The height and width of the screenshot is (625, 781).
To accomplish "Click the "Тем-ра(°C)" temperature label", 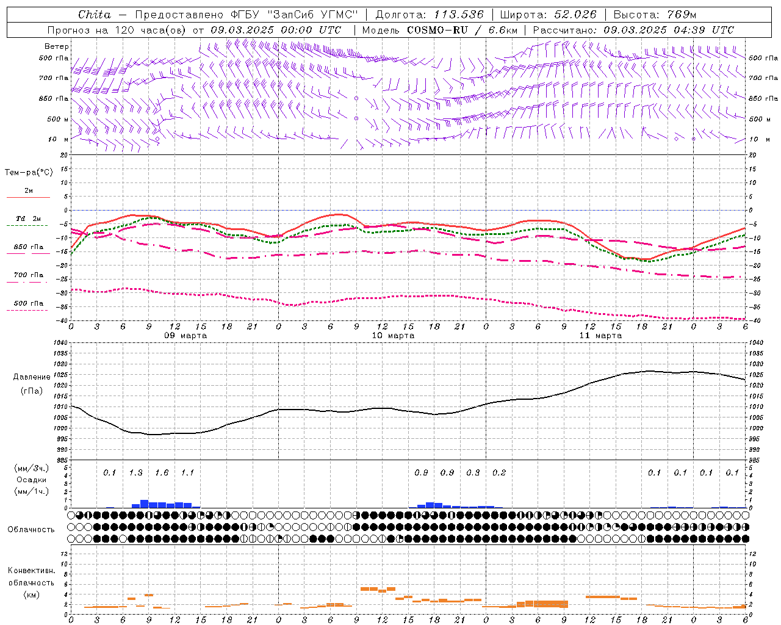I will pyautogui.click(x=29, y=173).
